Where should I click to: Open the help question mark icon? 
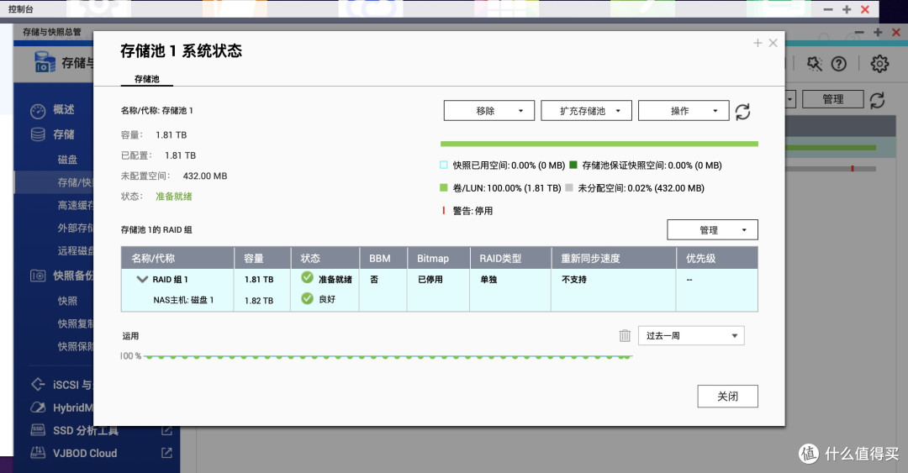(838, 64)
